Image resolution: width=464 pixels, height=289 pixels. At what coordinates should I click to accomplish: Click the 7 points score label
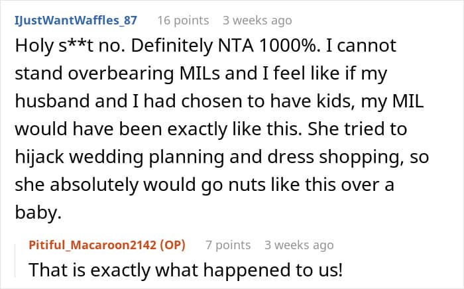228,245
